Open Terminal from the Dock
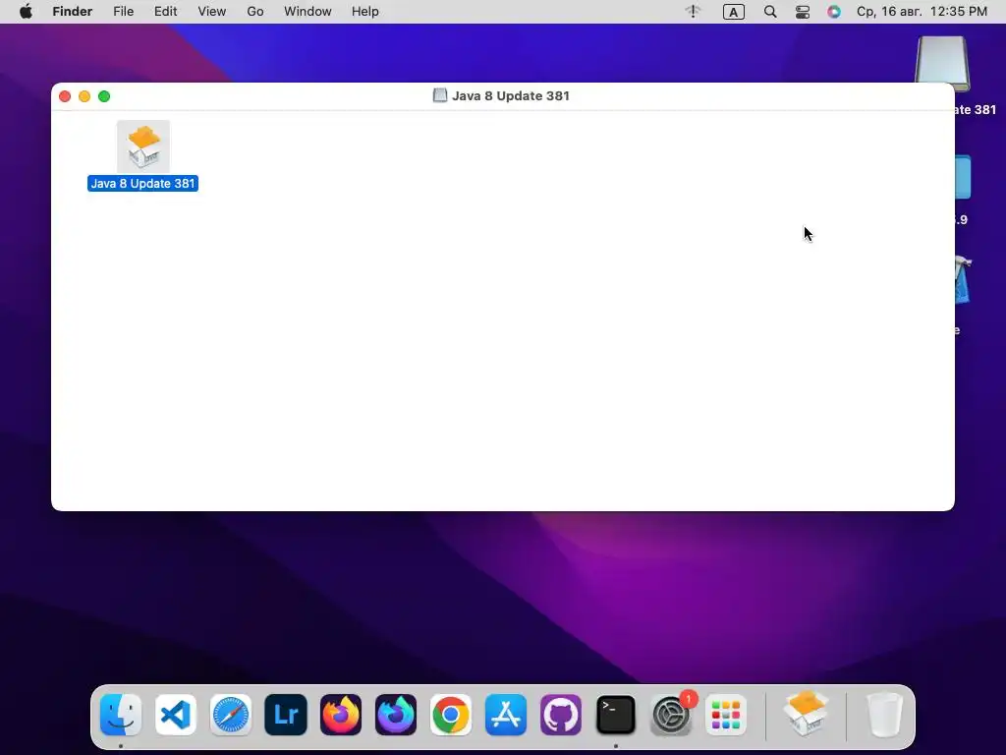 [x=616, y=715]
